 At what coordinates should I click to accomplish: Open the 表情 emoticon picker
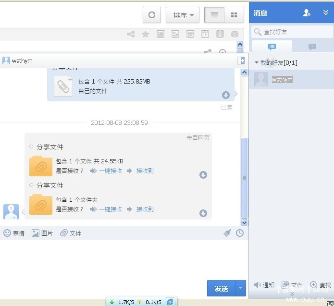pos(14,233)
